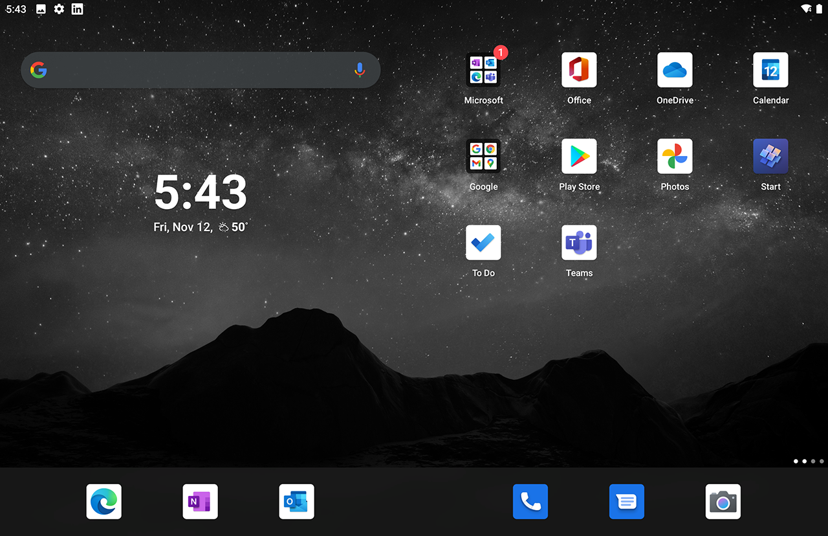This screenshot has height=536, width=828.
Task: Open the To Do app
Action: pyautogui.click(x=483, y=243)
